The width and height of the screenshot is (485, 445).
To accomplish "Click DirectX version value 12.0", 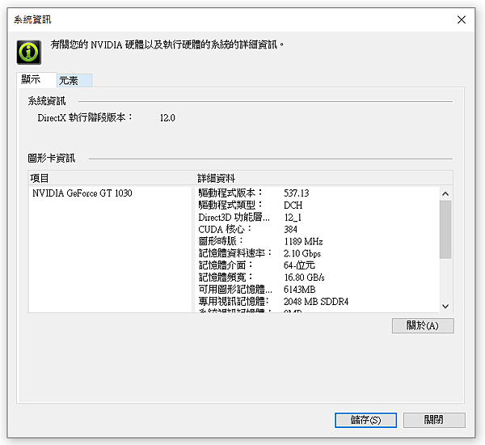I will pyautogui.click(x=167, y=118).
